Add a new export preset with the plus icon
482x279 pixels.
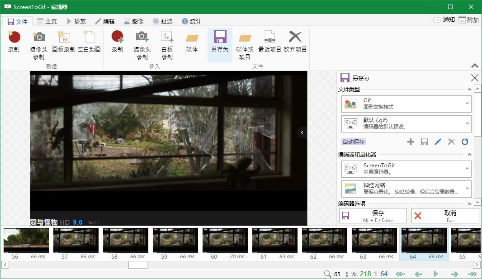click(411, 142)
